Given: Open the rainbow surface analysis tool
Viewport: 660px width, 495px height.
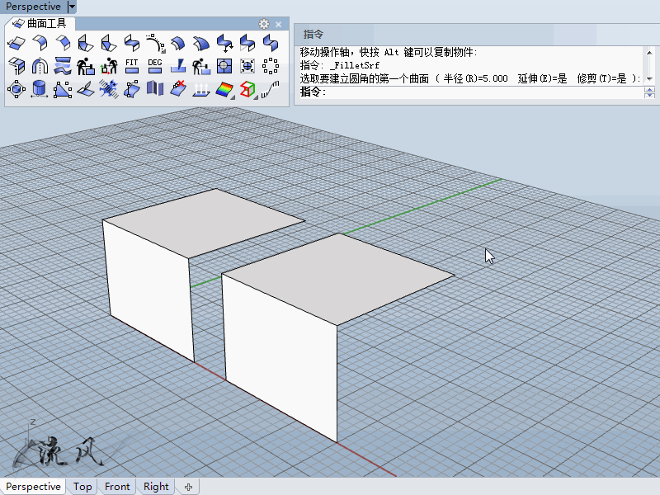Looking at the screenshot, I should (x=224, y=89).
